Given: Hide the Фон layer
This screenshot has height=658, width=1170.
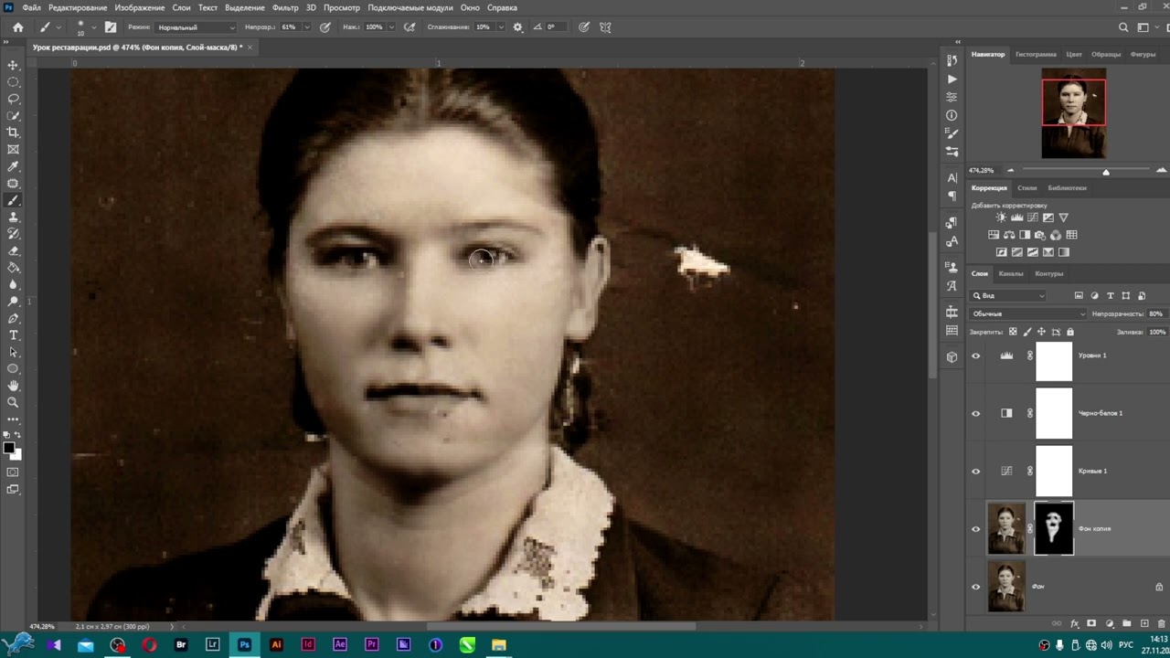Looking at the screenshot, I should [x=975, y=586].
